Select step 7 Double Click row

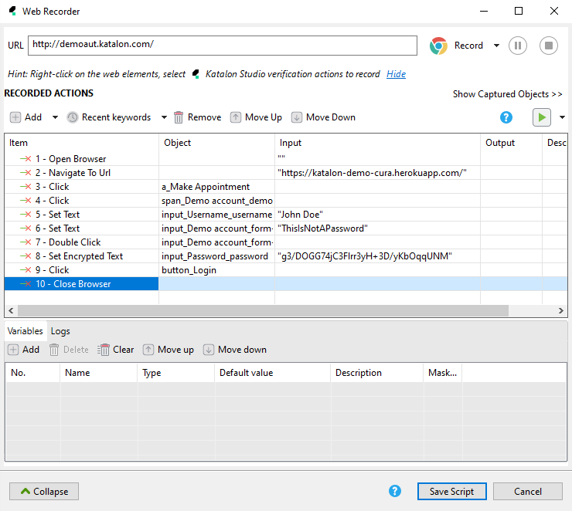[x=82, y=242]
